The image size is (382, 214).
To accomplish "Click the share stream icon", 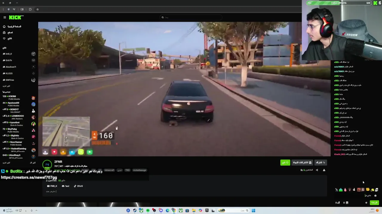I will (317, 170).
